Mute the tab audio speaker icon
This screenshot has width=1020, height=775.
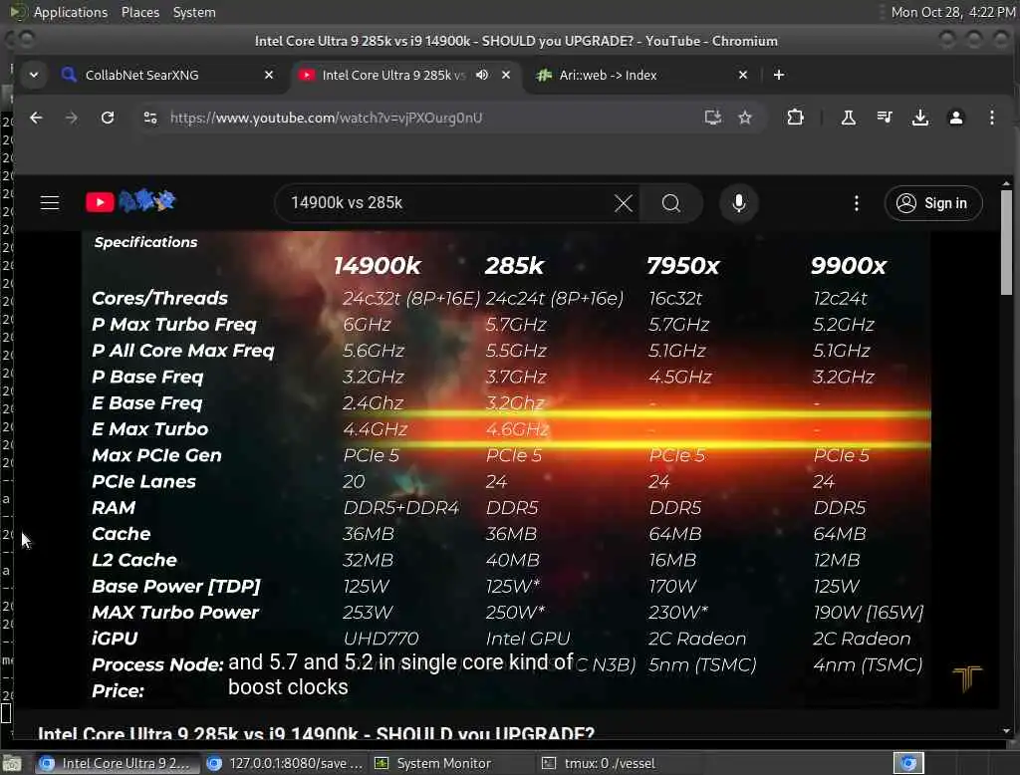(482, 75)
